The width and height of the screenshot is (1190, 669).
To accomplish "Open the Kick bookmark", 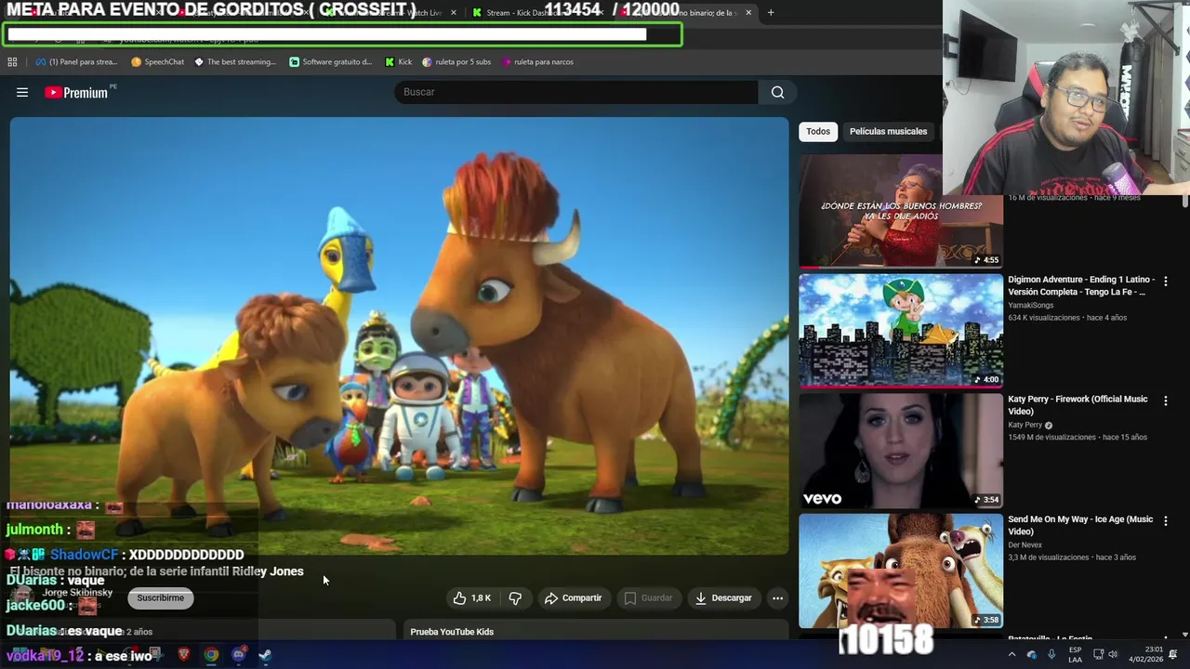I will pyautogui.click(x=399, y=62).
